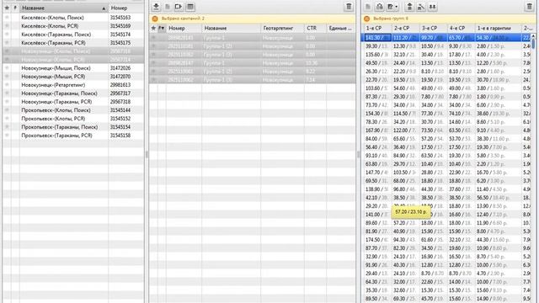Star the Новокузнецк-(Ретаргетинг) campaign

(x=7, y=85)
